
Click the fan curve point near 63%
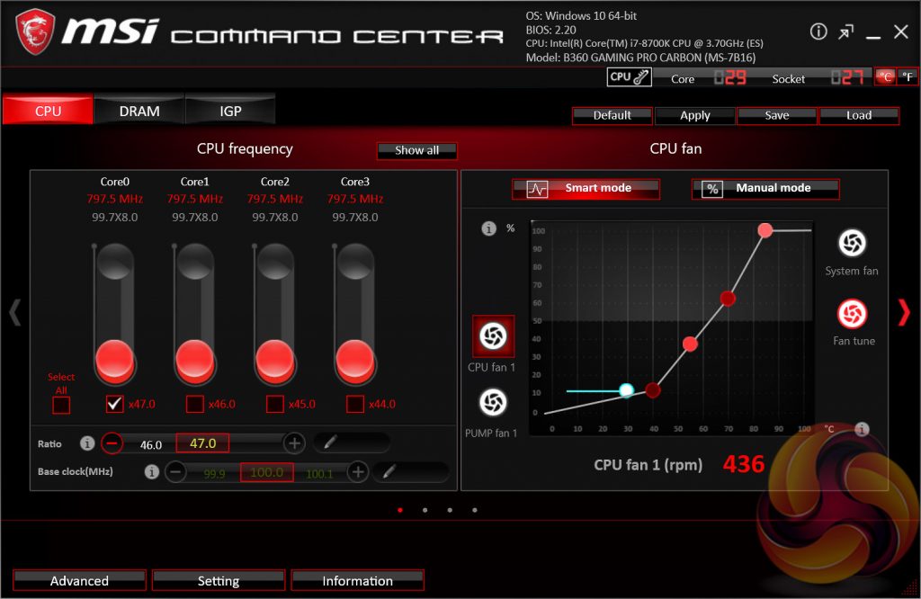[x=728, y=299]
